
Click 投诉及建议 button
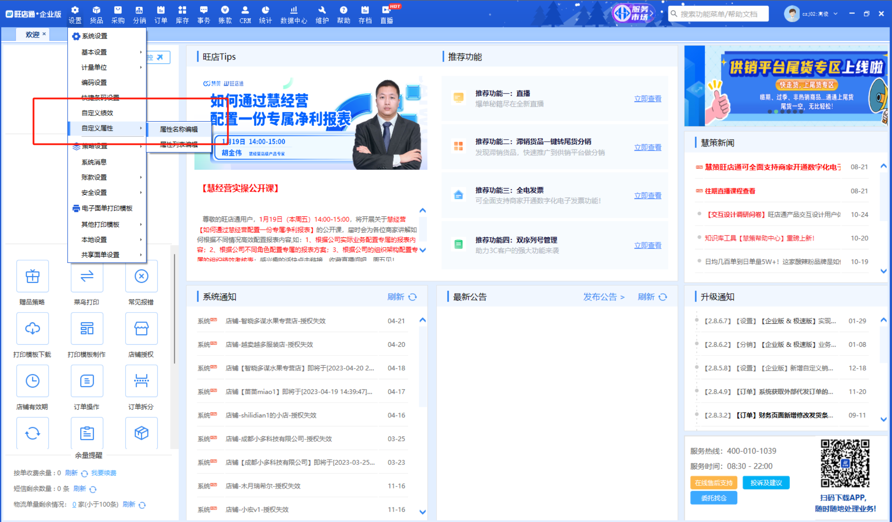[766, 483]
